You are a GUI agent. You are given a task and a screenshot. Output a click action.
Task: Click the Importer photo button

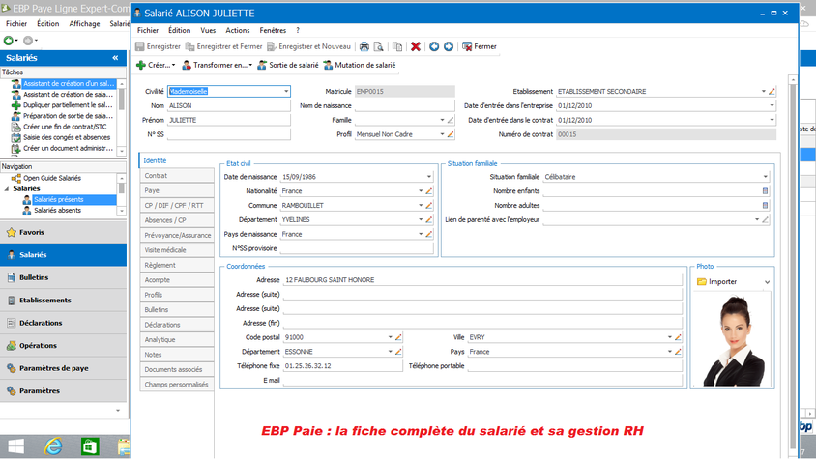717,282
